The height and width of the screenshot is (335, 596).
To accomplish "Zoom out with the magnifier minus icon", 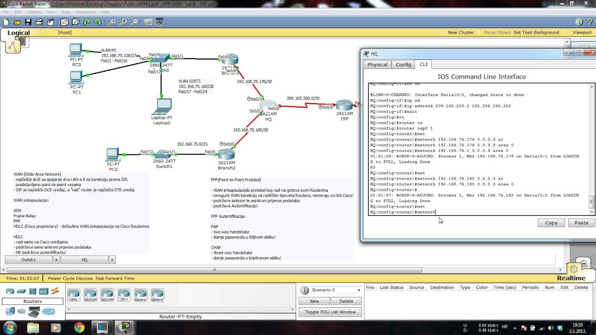I will pyautogui.click(x=134, y=22).
